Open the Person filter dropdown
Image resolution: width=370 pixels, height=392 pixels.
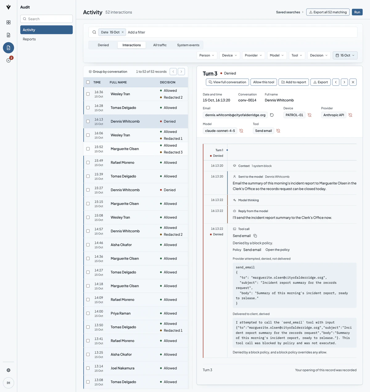tap(207, 55)
